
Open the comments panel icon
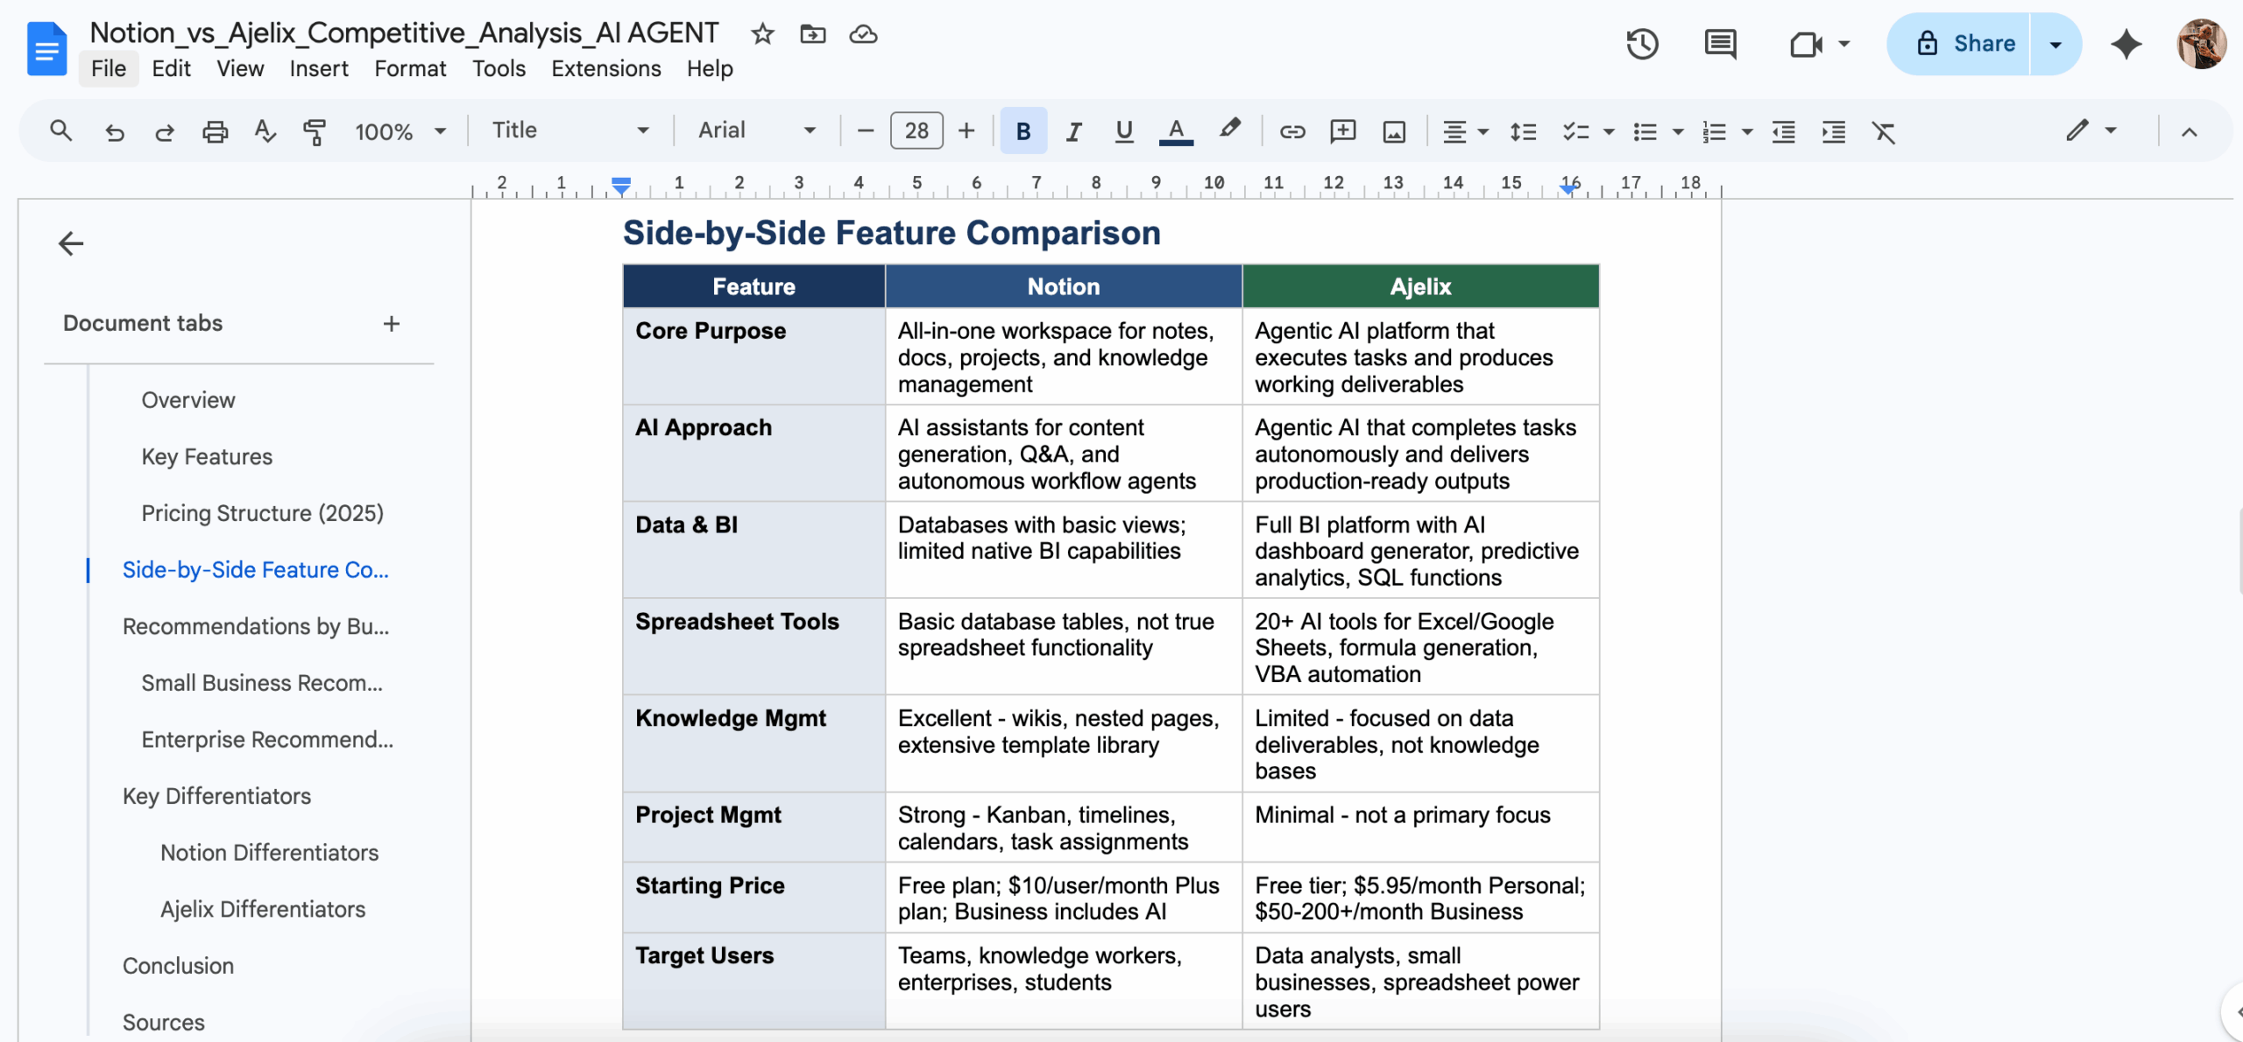pyautogui.click(x=1720, y=44)
